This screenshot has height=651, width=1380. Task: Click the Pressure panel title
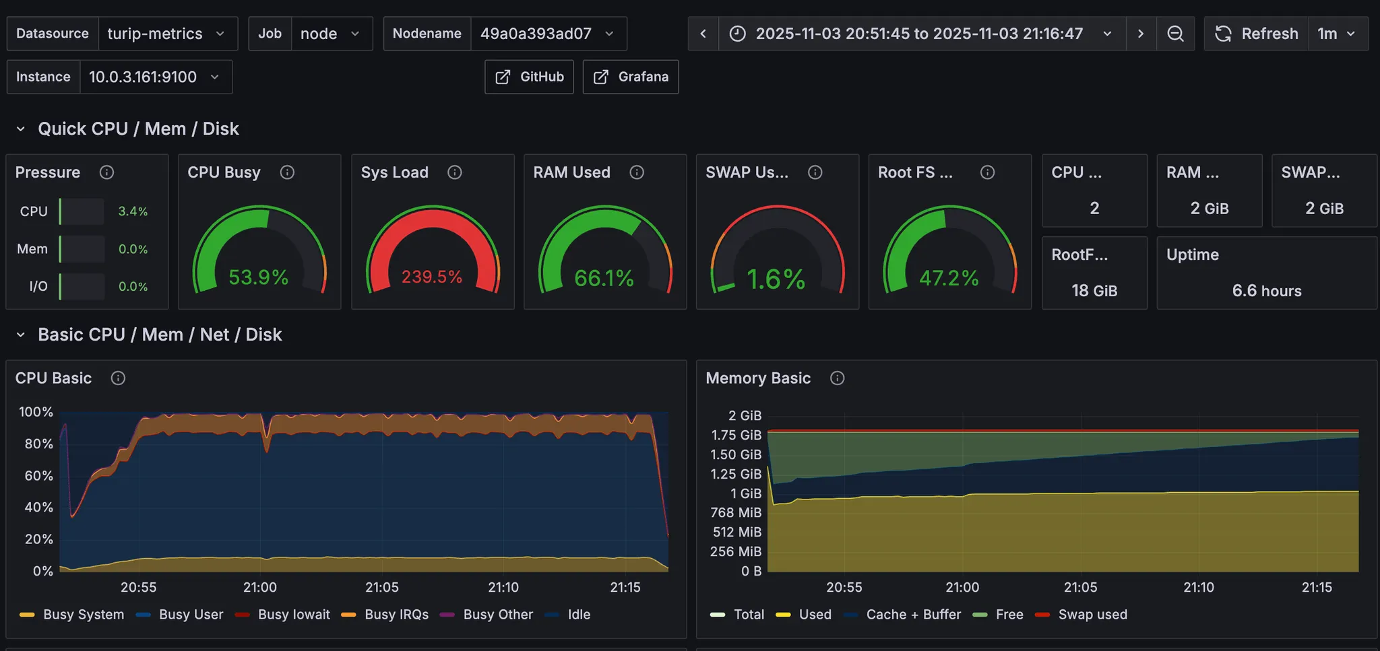point(48,172)
